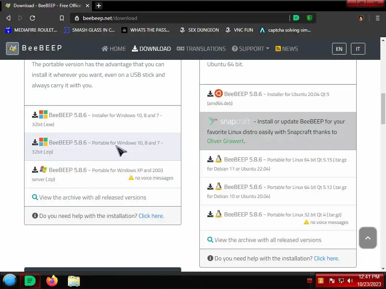This screenshot has width=386, height=289.
Task: Click the Windows logo on the Portable 32bit zip row
Action: coord(43,142)
